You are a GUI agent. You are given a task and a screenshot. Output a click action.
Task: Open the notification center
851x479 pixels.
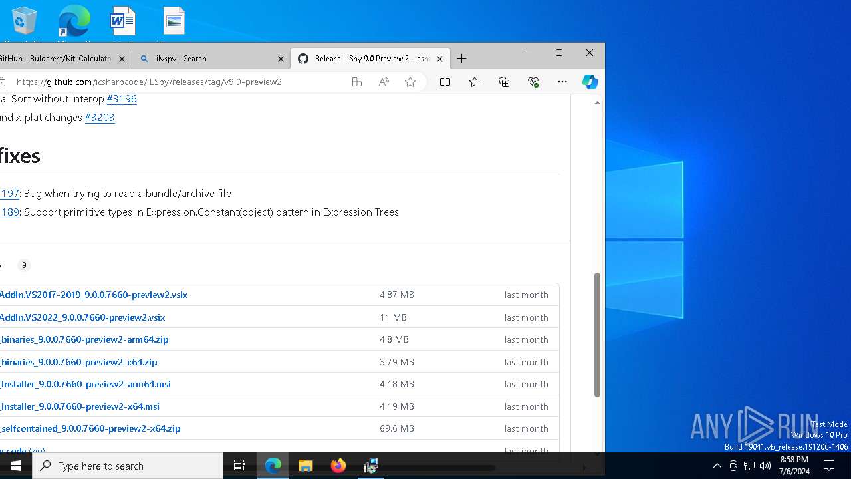pyautogui.click(x=829, y=466)
